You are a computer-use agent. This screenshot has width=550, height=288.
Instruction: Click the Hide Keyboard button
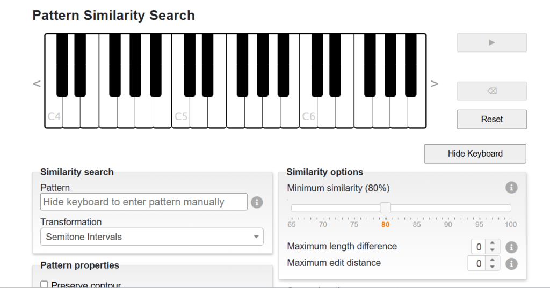(475, 154)
